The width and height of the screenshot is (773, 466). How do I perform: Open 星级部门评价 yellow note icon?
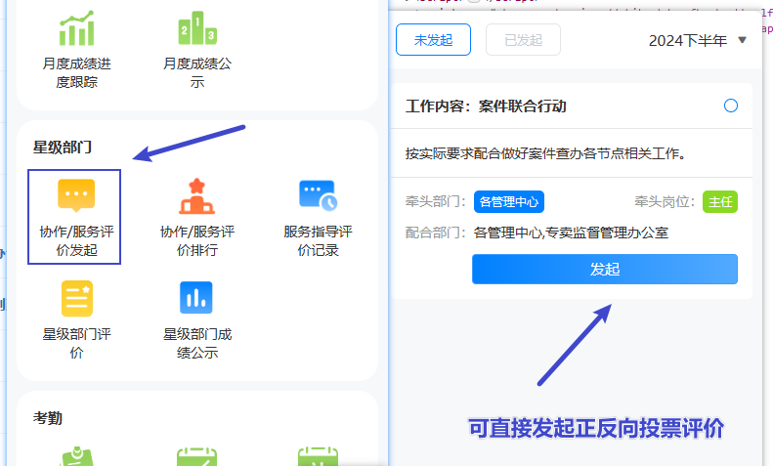(x=76, y=298)
